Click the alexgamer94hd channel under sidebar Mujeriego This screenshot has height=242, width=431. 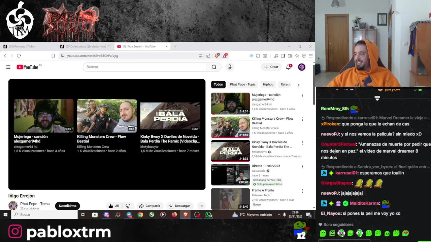click(262, 104)
